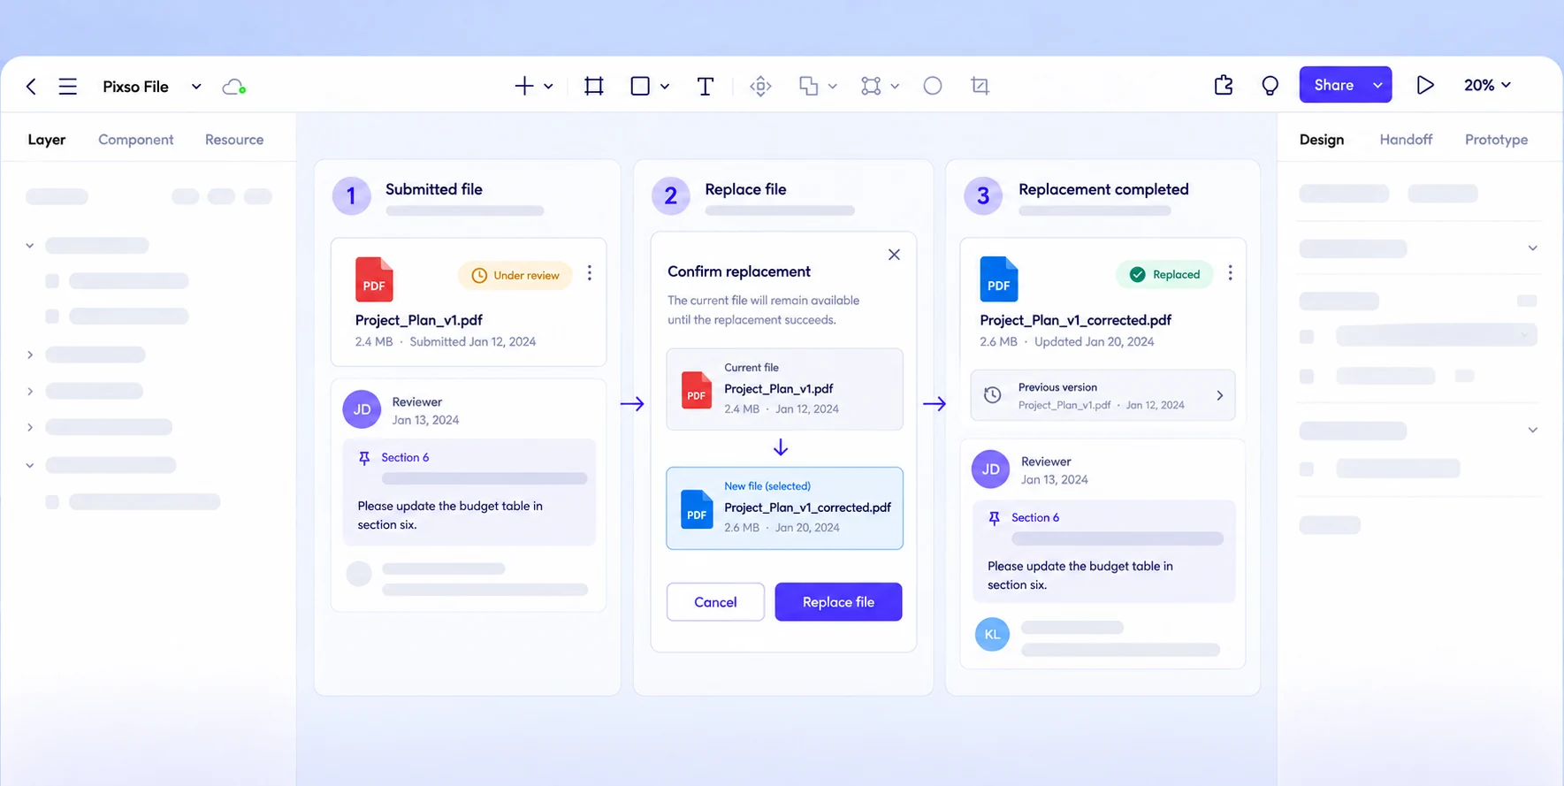The height and width of the screenshot is (786, 1564).
Task: Select the crop tool icon
Action: pyautogui.click(x=980, y=86)
